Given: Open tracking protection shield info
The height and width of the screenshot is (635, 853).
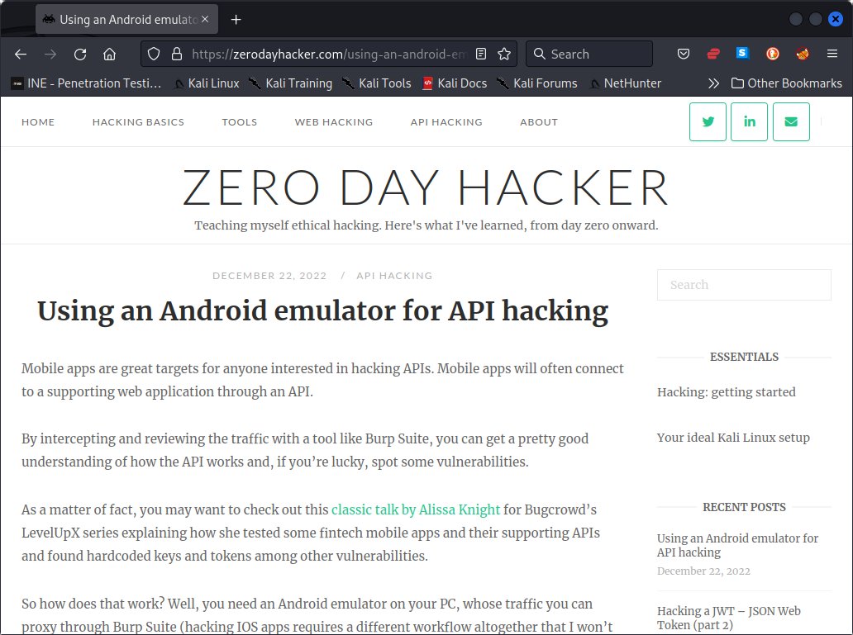Looking at the screenshot, I should click(154, 54).
